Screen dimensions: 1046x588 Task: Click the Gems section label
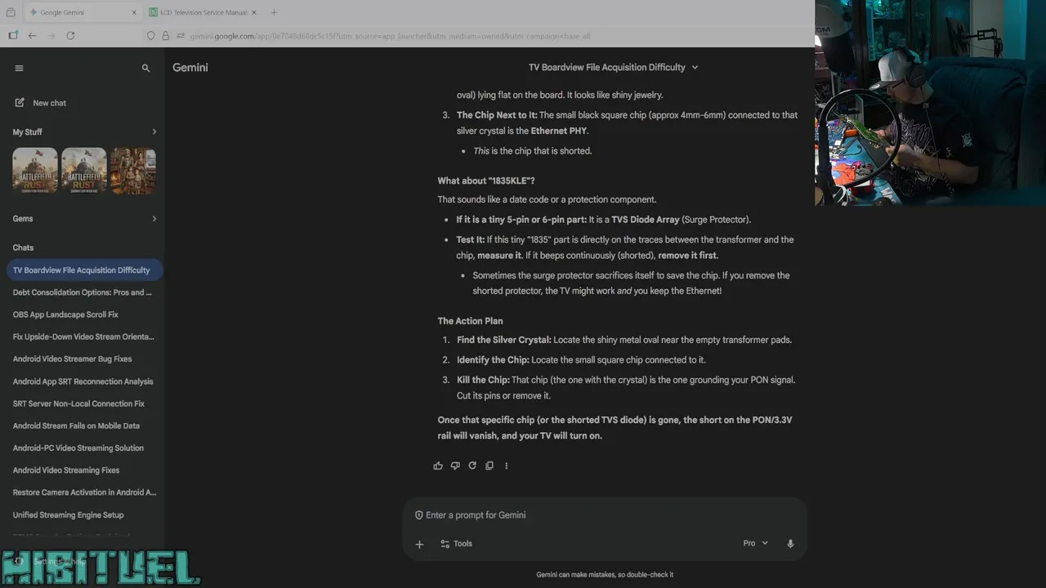coord(23,219)
